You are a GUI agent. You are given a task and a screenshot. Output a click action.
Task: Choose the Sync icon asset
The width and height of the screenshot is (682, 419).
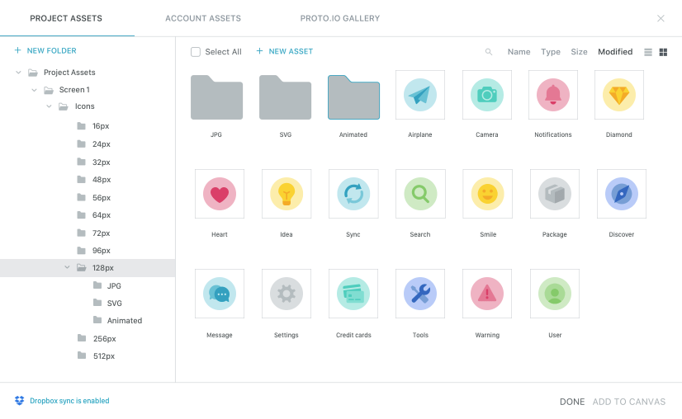(353, 194)
